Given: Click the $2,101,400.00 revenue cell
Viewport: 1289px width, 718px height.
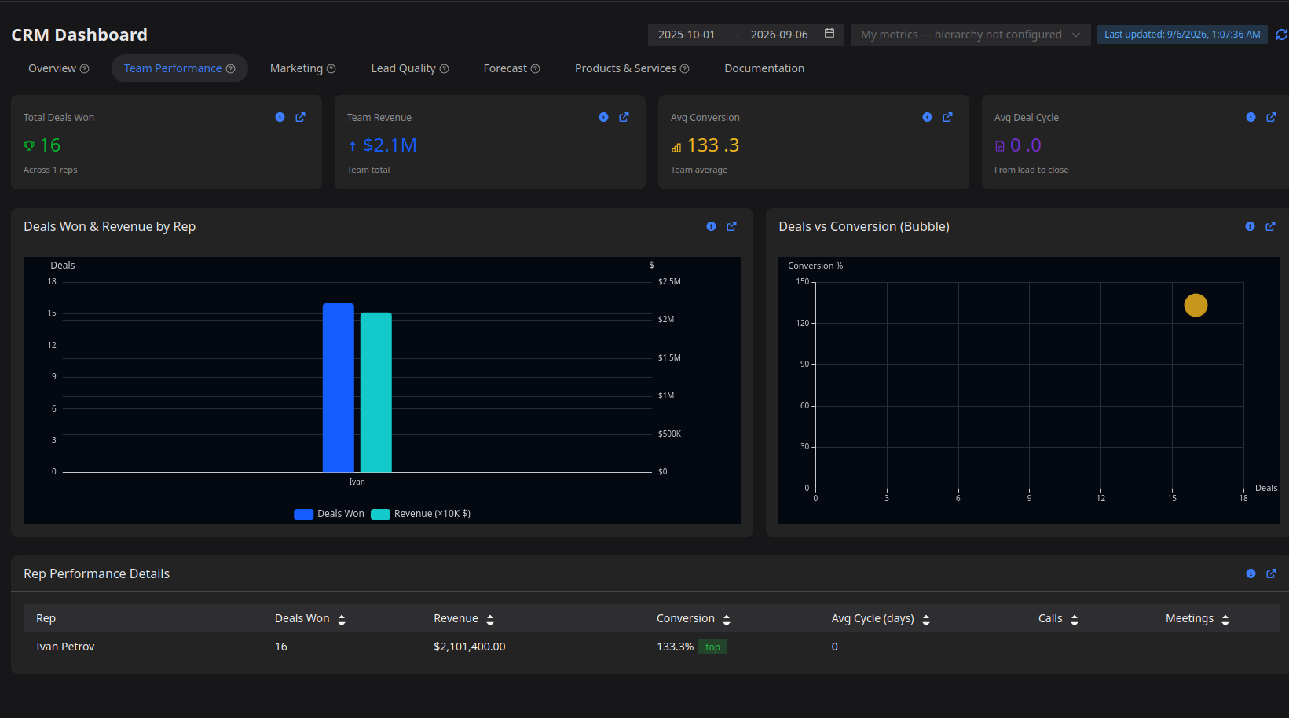Looking at the screenshot, I should click(x=470, y=647).
